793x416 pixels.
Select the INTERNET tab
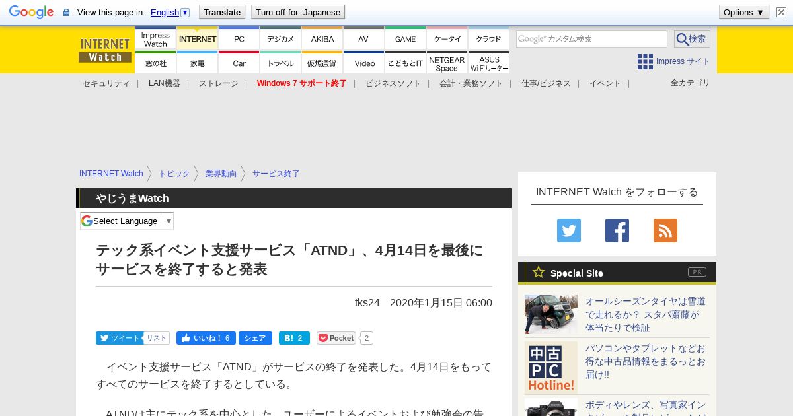198,39
